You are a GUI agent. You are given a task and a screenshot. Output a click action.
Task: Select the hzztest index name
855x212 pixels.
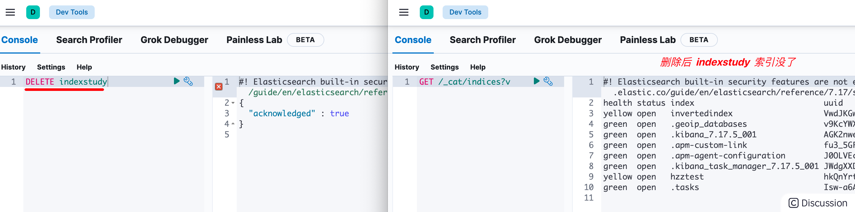[x=687, y=177]
